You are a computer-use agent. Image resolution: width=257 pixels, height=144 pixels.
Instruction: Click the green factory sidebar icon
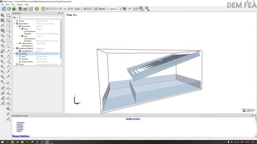pos(3,51)
